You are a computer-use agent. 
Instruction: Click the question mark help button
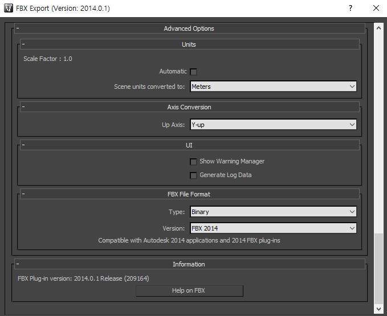(x=351, y=8)
